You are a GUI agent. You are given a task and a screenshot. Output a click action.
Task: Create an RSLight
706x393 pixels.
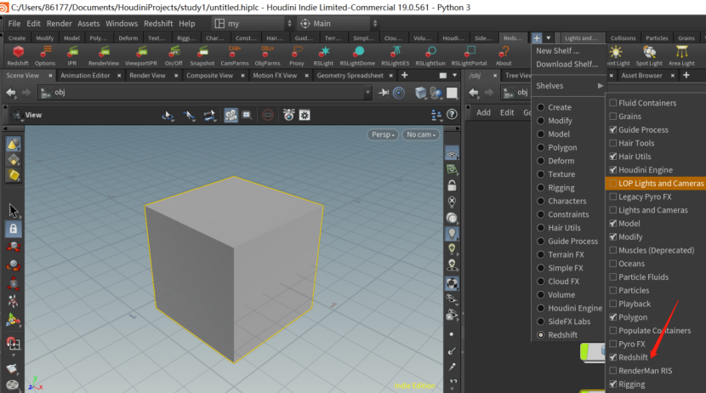coord(323,55)
